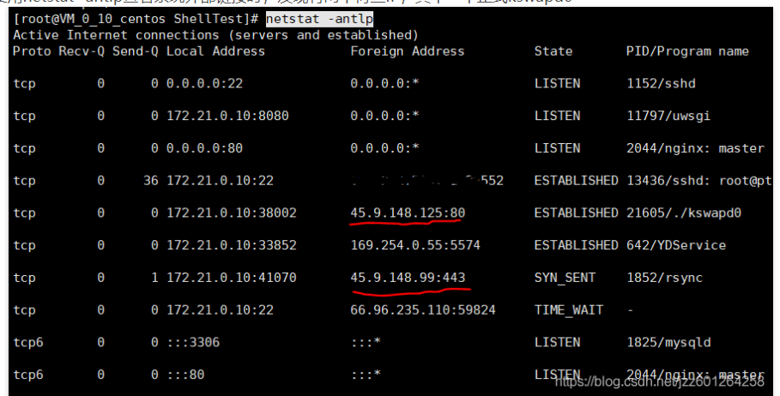The image size is (780, 396).
Task: Click the State column header
Action: coord(553,51)
